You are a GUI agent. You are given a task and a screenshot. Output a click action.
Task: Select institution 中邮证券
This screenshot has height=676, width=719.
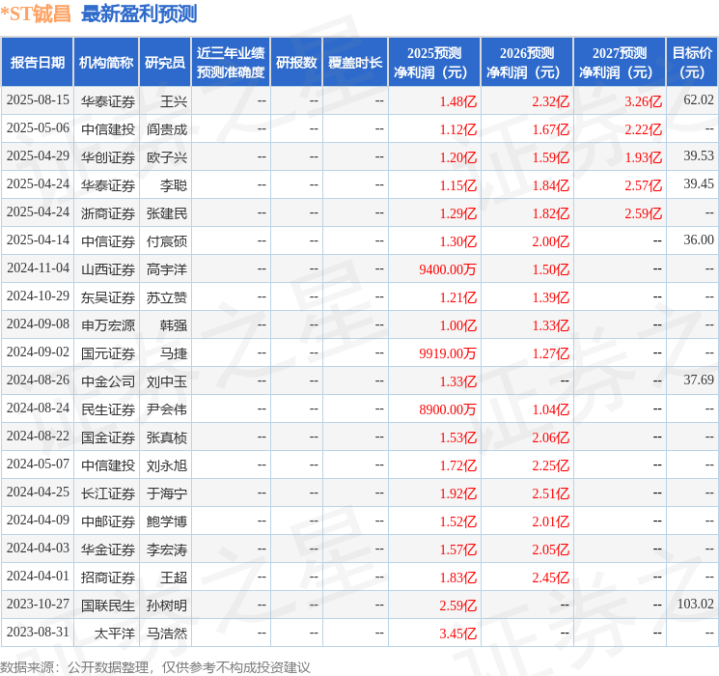tap(108, 521)
